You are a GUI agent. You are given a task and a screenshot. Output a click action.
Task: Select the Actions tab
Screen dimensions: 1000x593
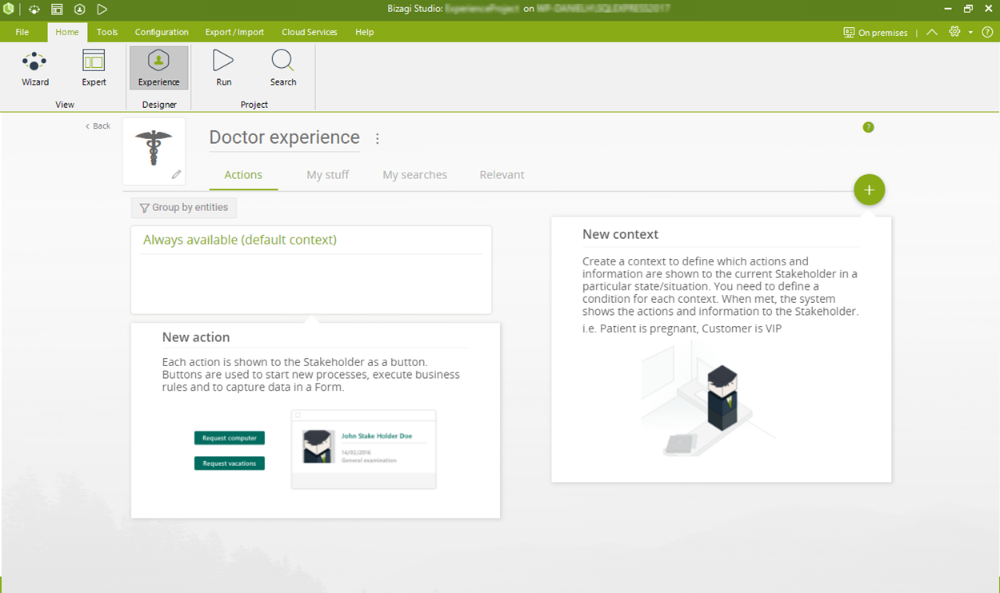point(243,175)
